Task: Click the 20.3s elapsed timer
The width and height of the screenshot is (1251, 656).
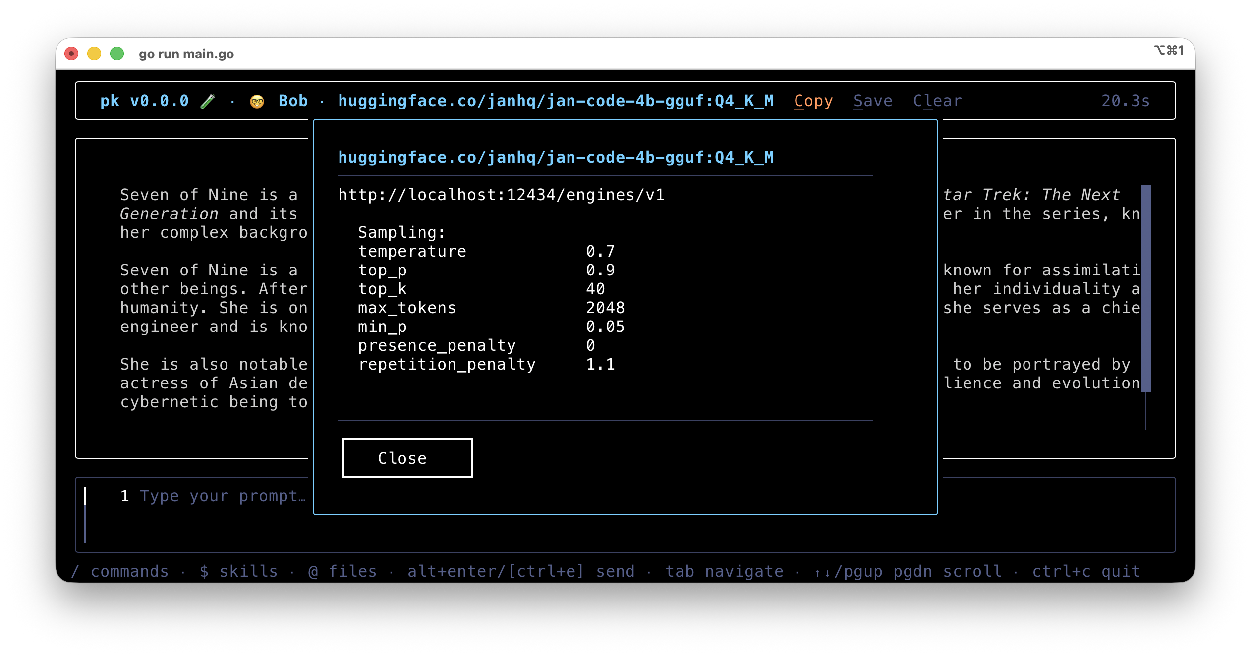Action: pyautogui.click(x=1125, y=101)
